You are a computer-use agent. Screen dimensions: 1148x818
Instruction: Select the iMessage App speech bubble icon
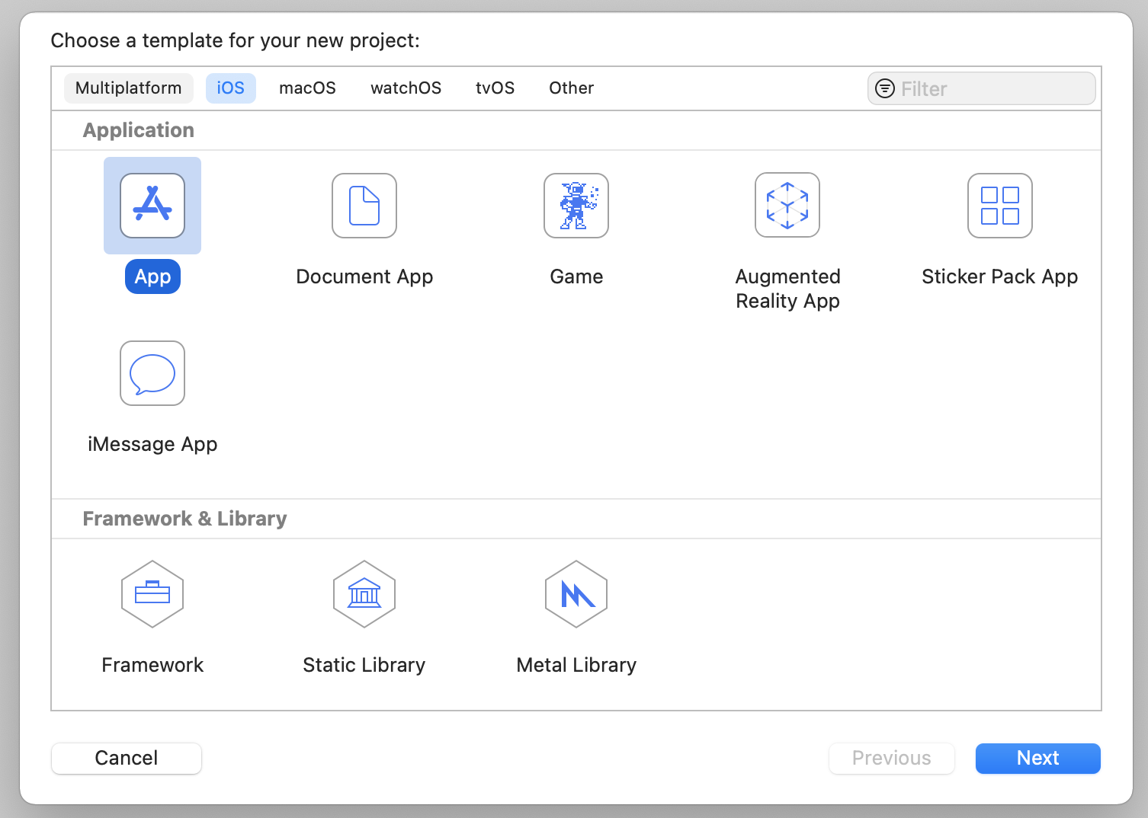coord(152,373)
